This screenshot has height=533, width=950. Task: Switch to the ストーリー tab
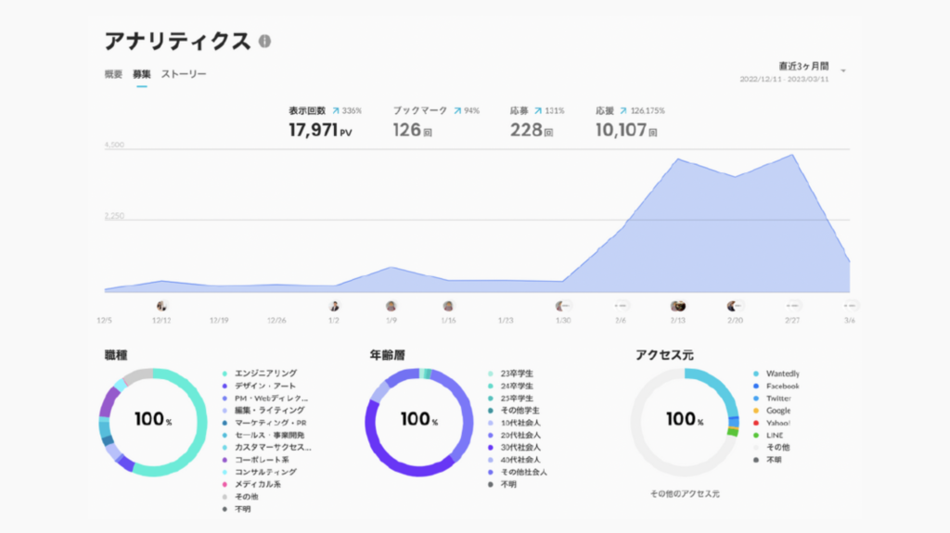pyautogui.click(x=184, y=74)
